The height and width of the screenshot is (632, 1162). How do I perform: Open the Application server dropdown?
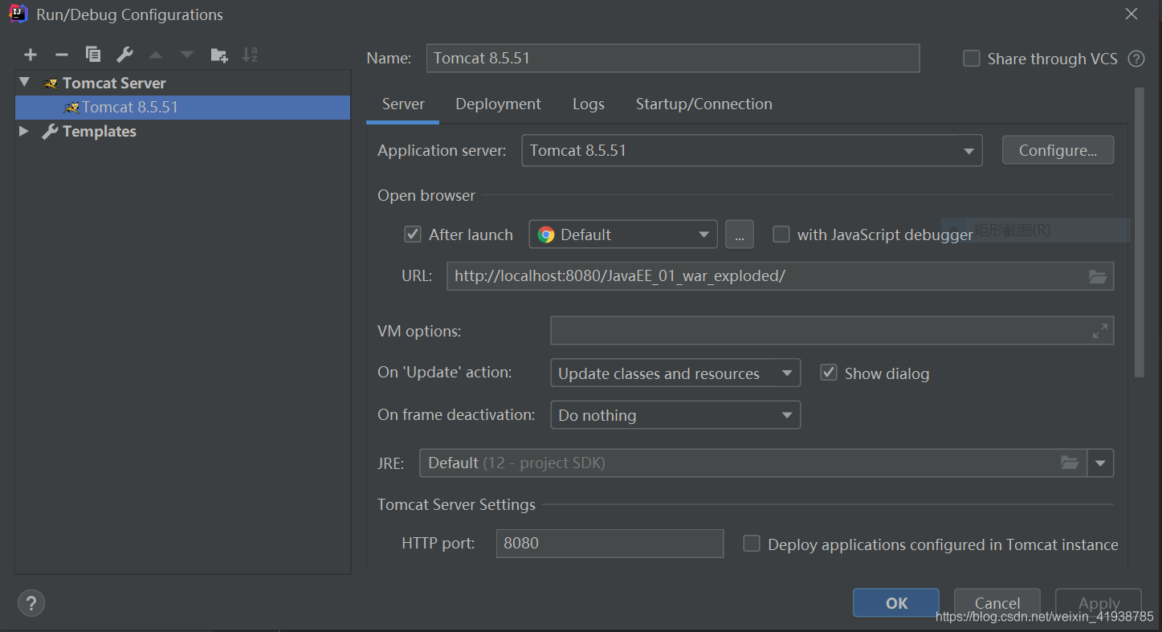tap(752, 150)
